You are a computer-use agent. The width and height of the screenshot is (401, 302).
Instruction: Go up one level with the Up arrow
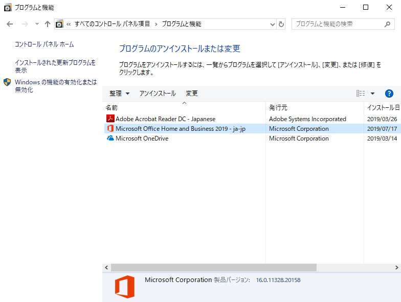pos(47,24)
